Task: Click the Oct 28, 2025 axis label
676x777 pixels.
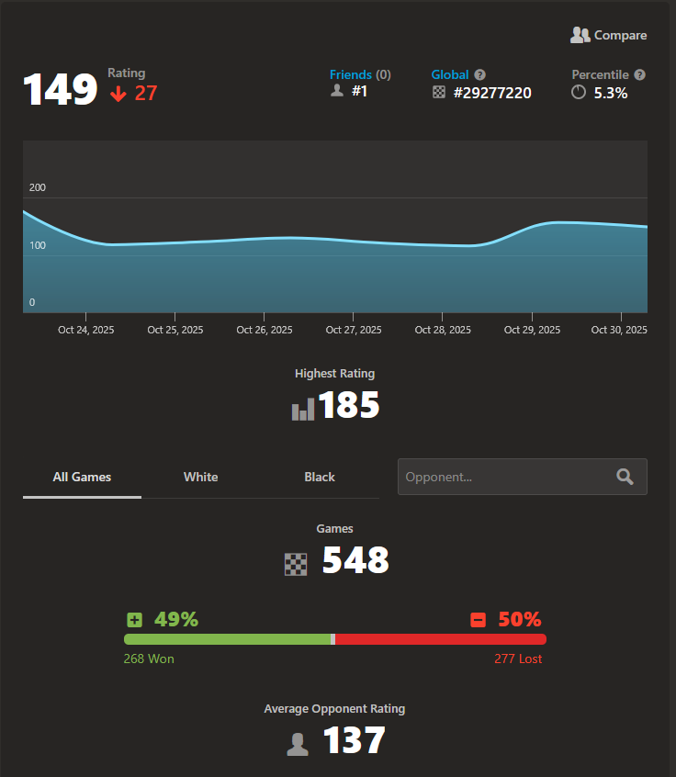Action: point(443,330)
